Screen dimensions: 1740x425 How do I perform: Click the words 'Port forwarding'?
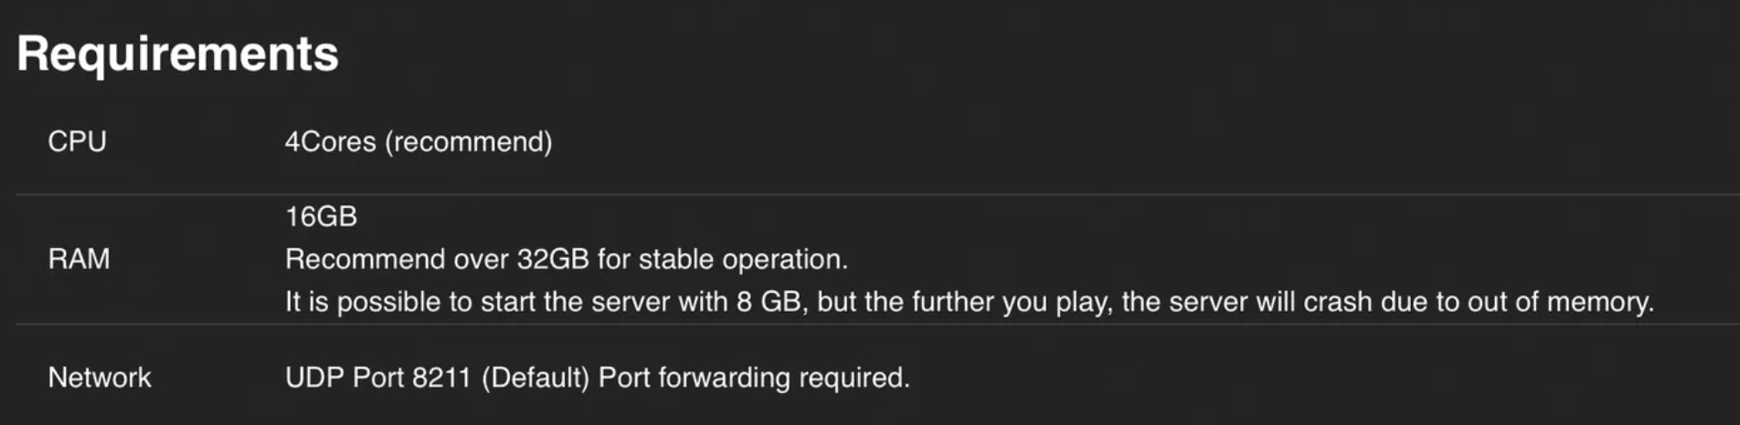point(695,378)
